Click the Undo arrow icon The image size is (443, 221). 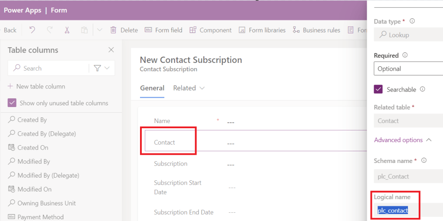(x=32, y=30)
